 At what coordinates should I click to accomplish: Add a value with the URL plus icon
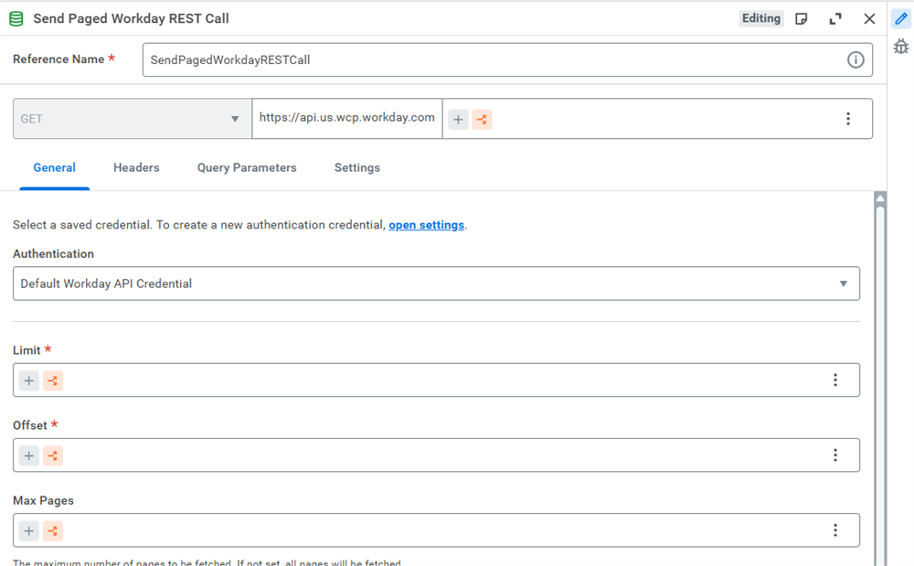tap(458, 120)
